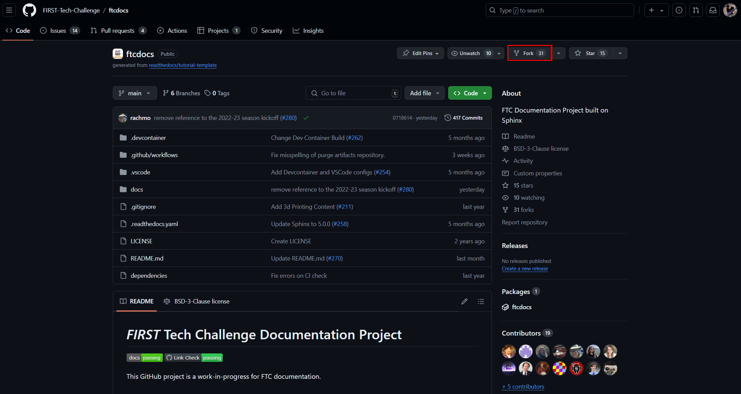Toggle the Unwatch notifications button
The width and height of the screenshot is (741, 394).
coord(471,53)
